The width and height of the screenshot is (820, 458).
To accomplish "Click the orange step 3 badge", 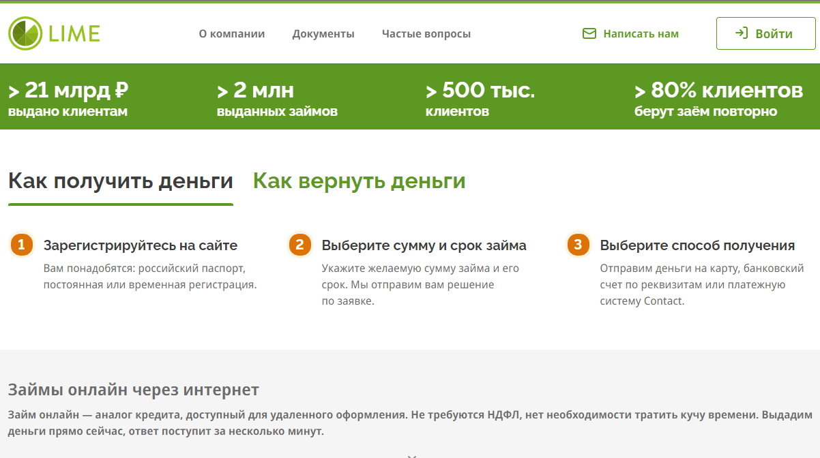I will 579,245.
